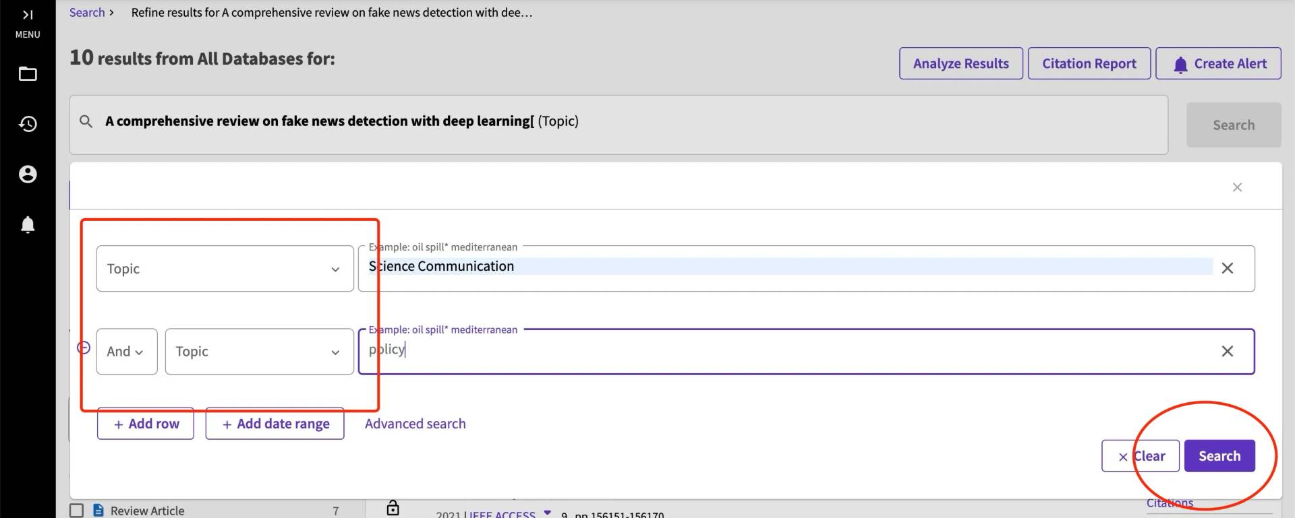
Task: Run the purple Search button
Action: tap(1219, 456)
